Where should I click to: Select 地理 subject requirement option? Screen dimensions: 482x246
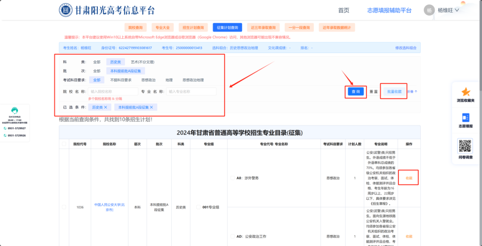pos(169,80)
